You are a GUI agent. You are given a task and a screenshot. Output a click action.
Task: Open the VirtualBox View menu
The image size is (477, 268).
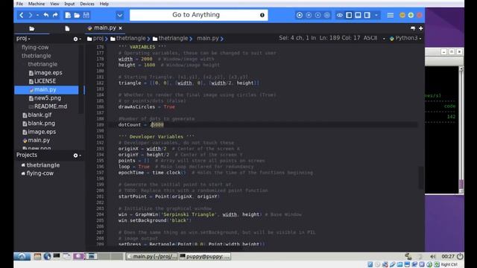coord(54,4)
